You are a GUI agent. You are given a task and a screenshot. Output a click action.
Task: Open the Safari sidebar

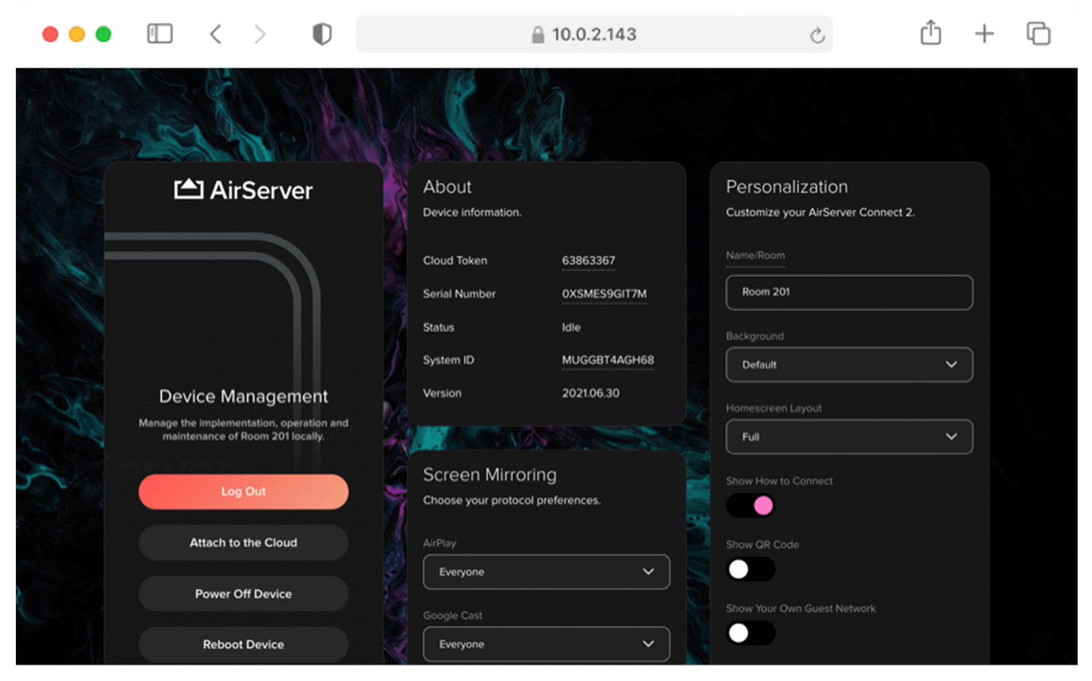[x=159, y=34]
